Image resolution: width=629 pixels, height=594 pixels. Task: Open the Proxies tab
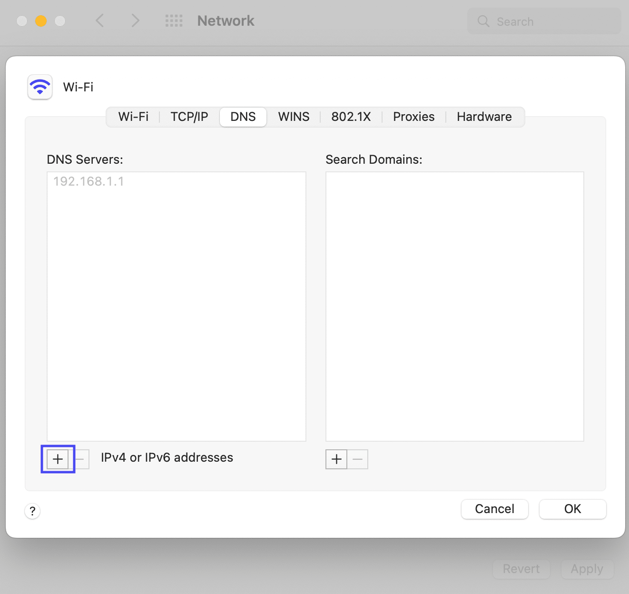[x=413, y=117]
